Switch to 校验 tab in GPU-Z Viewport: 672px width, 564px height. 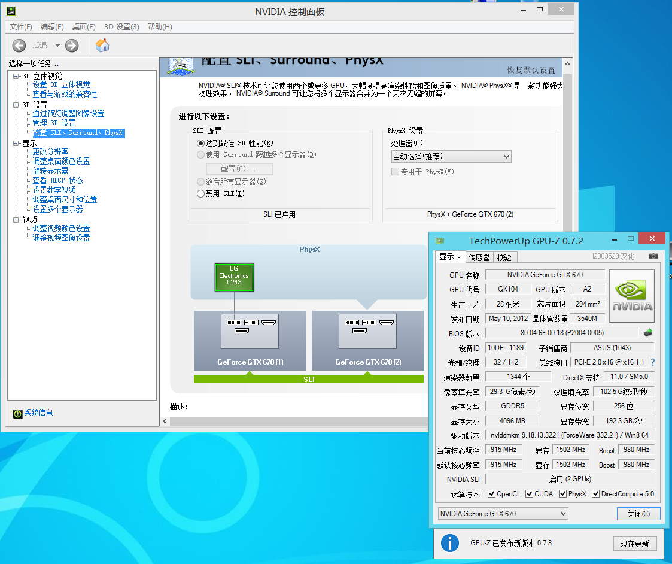coord(505,257)
